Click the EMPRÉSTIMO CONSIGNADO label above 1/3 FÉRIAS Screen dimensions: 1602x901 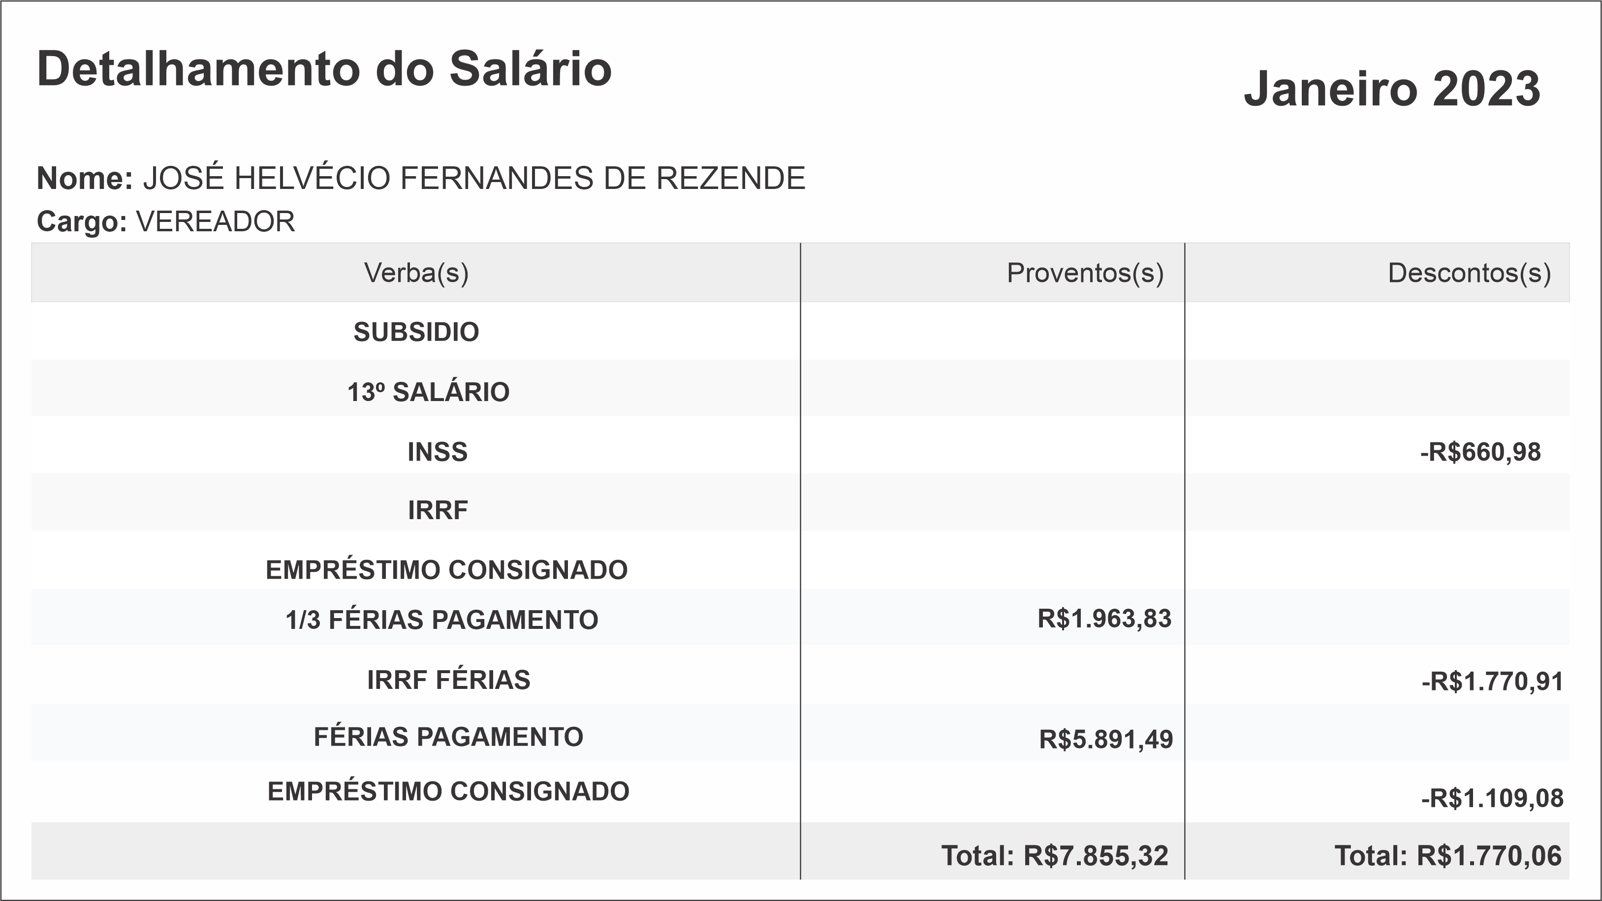point(446,569)
